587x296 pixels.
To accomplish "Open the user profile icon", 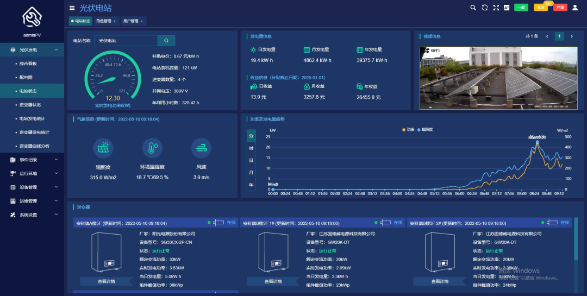I will click(x=575, y=8).
